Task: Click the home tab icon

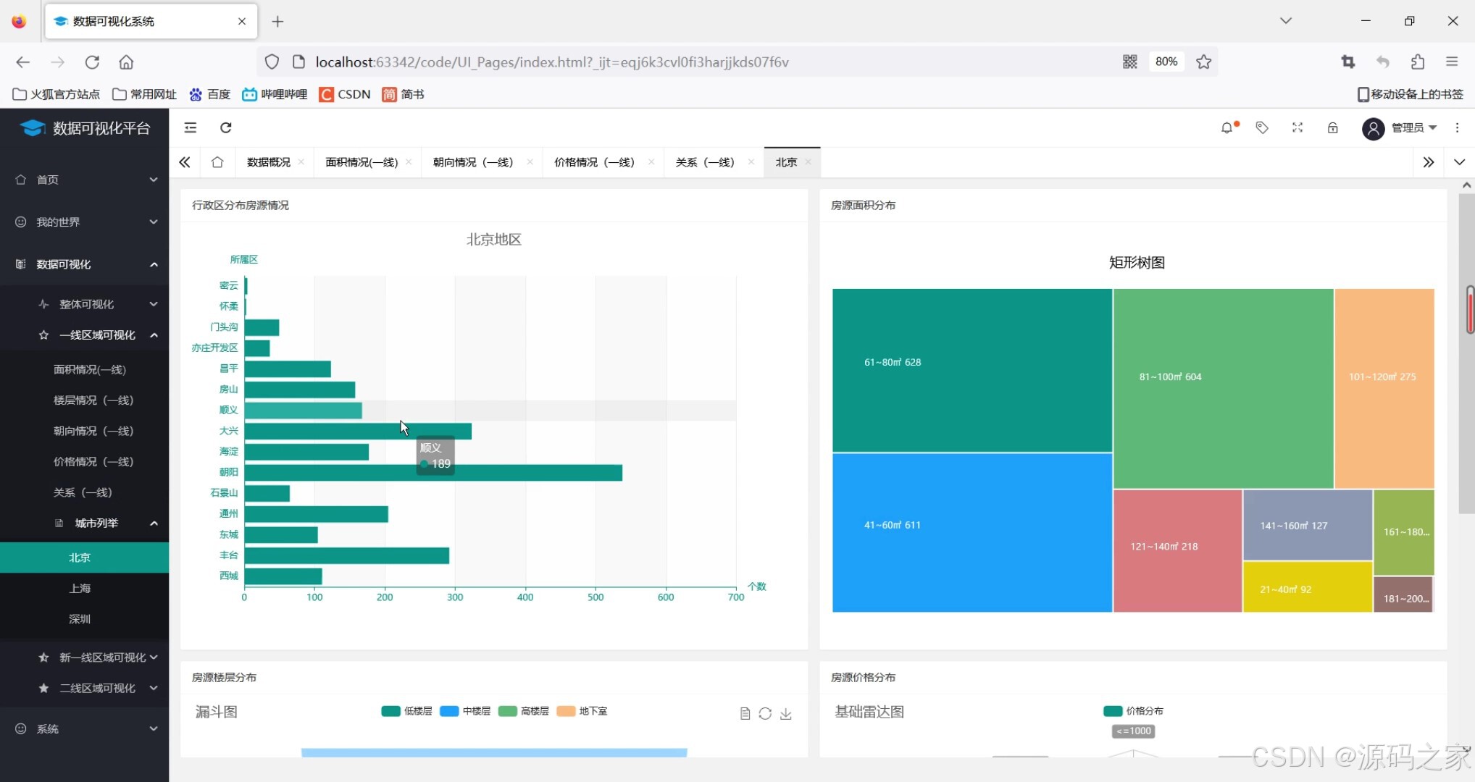Action: 217,162
